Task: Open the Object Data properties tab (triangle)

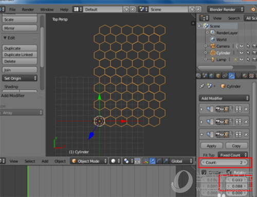Action: pos(238,76)
